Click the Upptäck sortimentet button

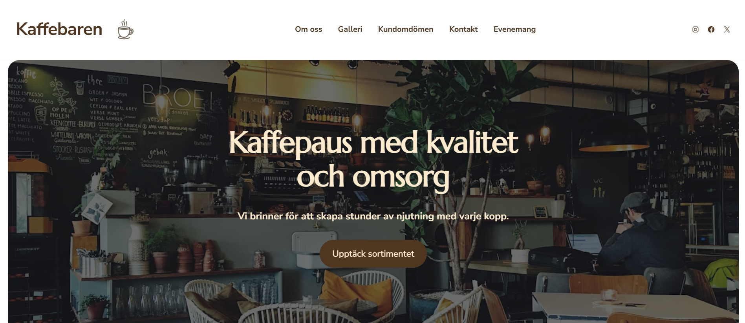pyautogui.click(x=373, y=254)
